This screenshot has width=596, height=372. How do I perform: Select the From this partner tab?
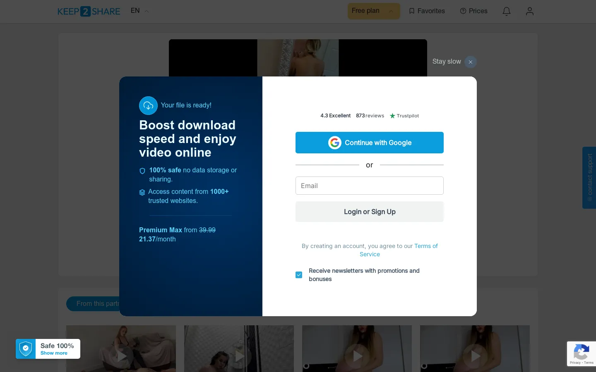93,304
